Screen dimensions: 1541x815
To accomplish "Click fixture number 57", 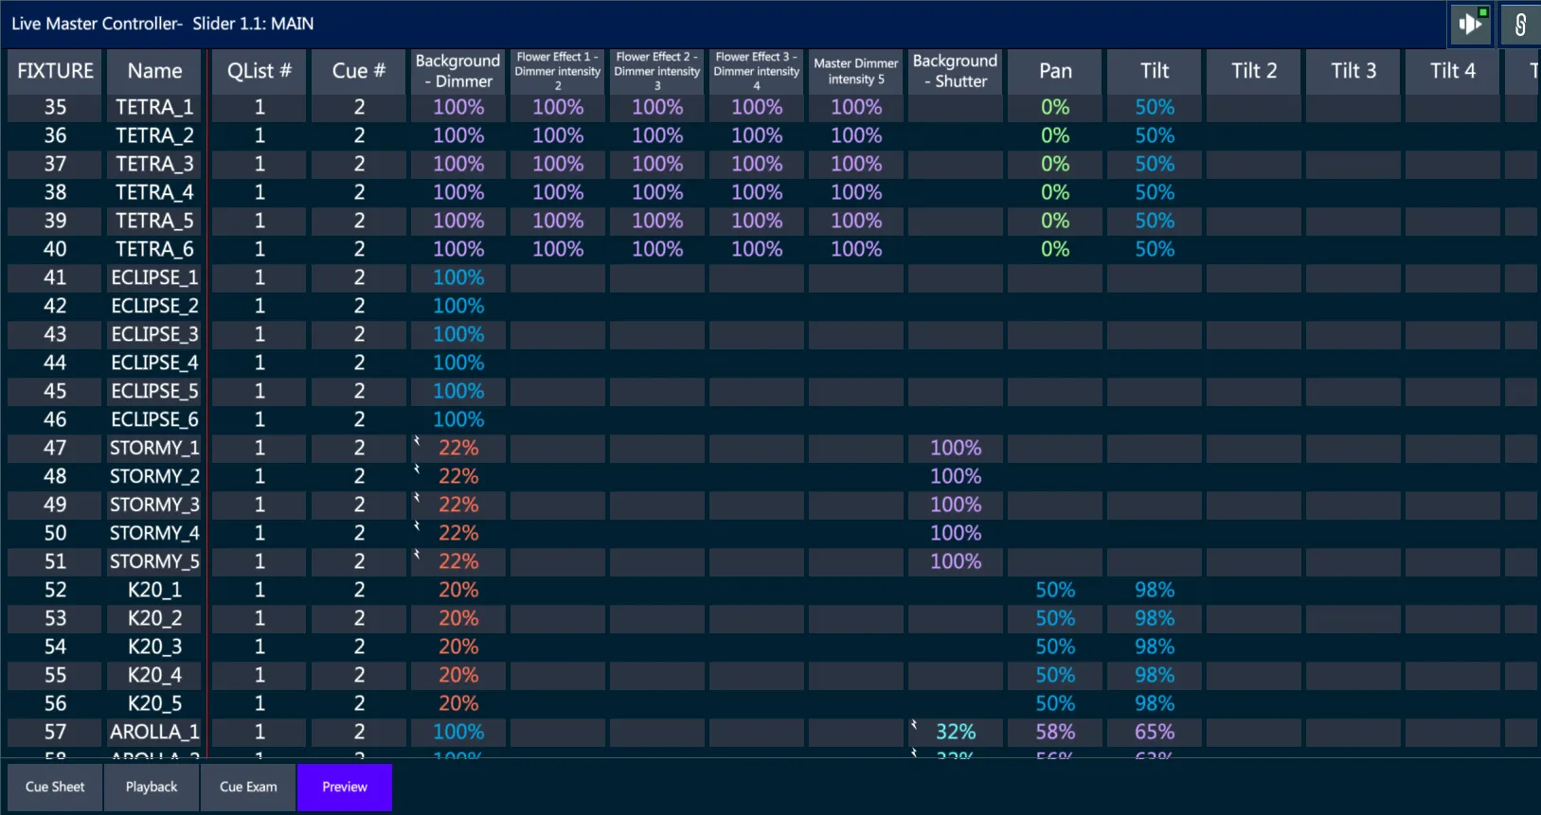I will (x=55, y=732).
